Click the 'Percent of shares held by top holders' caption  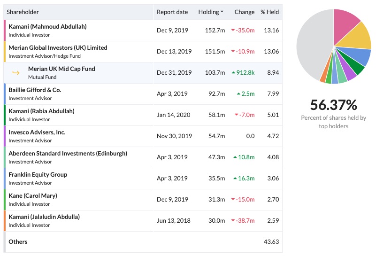[x=334, y=122]
